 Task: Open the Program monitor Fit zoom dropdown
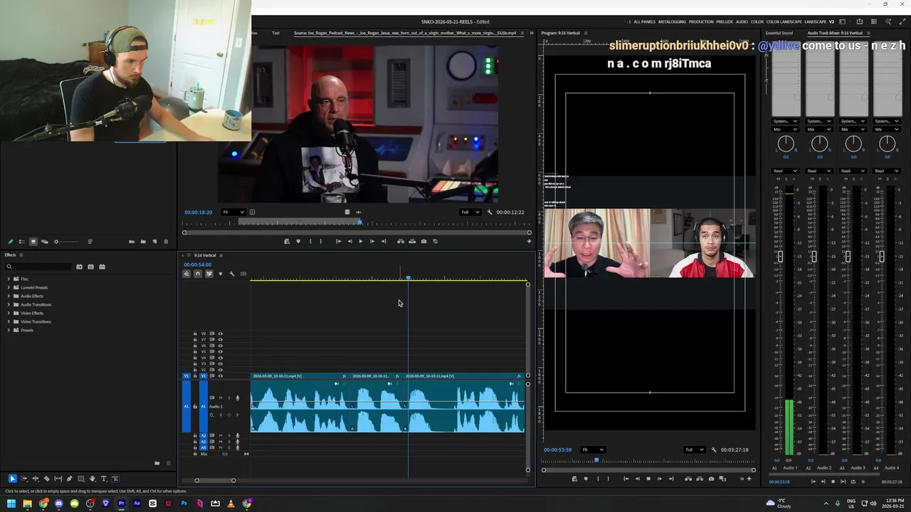pyautogui.click(x=592, y=449)
